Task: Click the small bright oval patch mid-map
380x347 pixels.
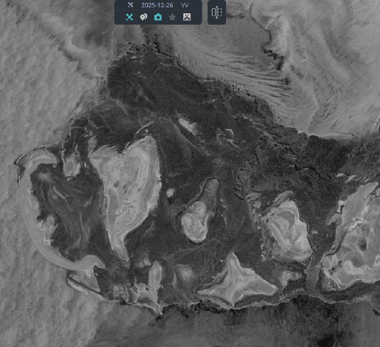Action: 170,193
